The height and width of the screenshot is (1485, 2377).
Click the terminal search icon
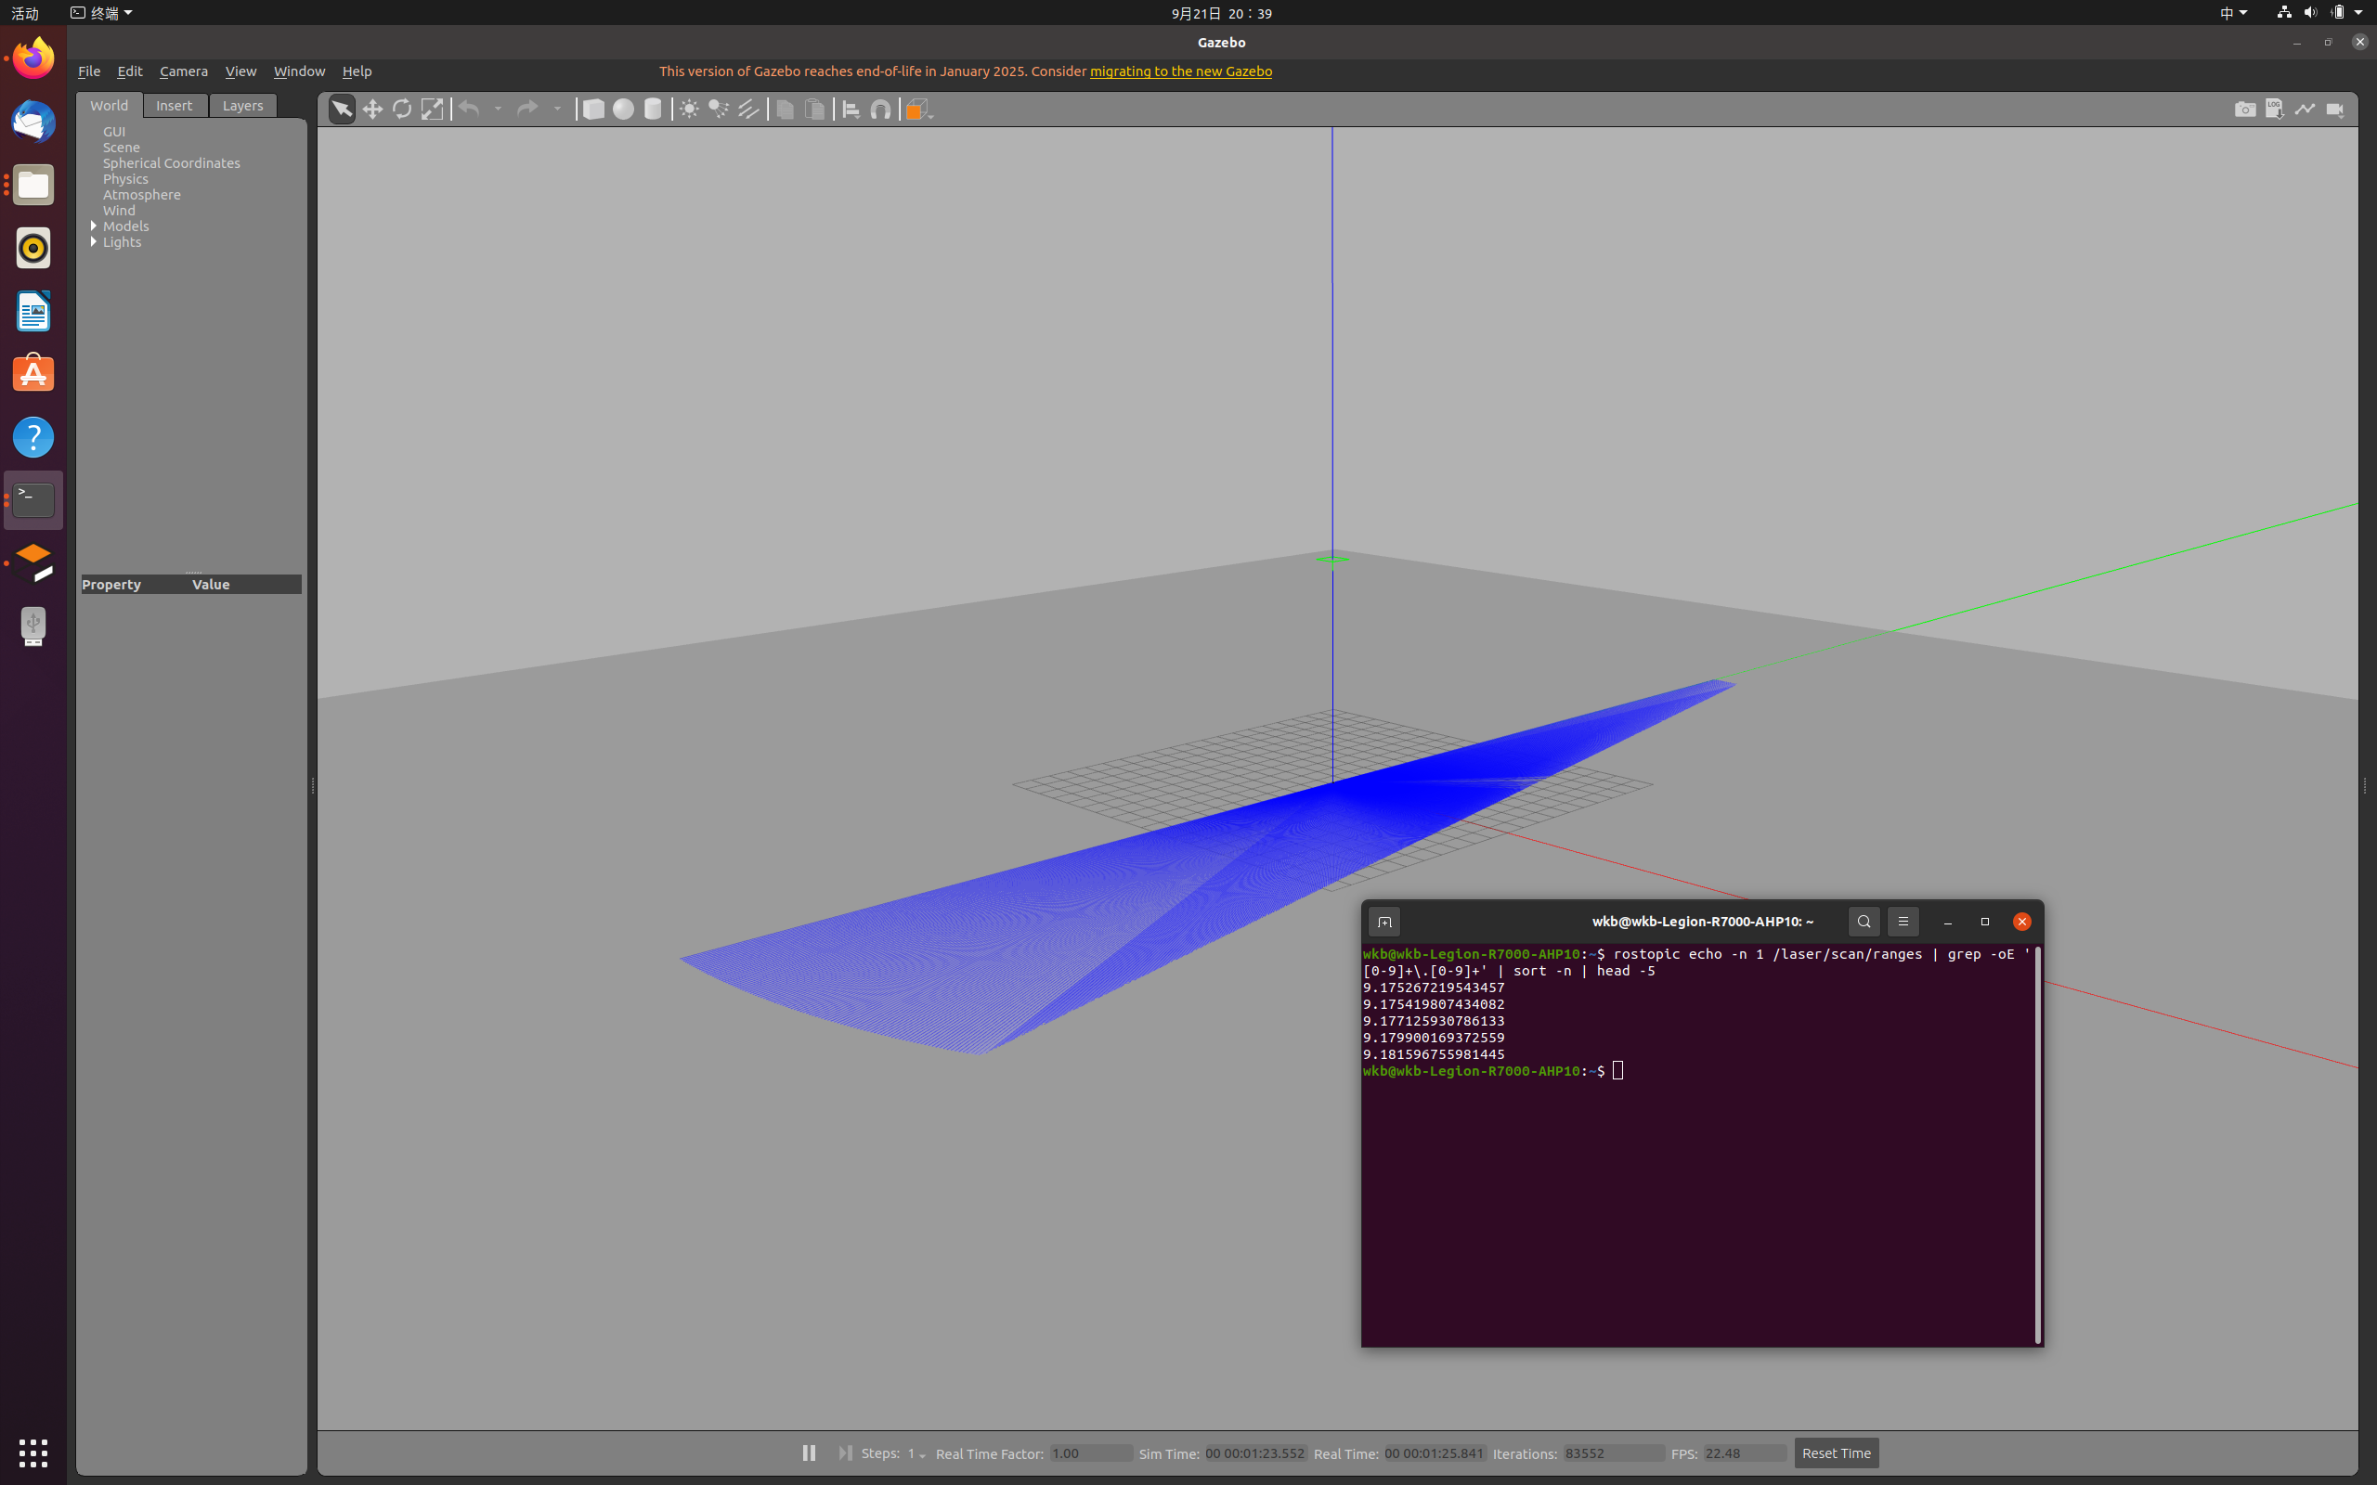click(x=1864, y=922)
